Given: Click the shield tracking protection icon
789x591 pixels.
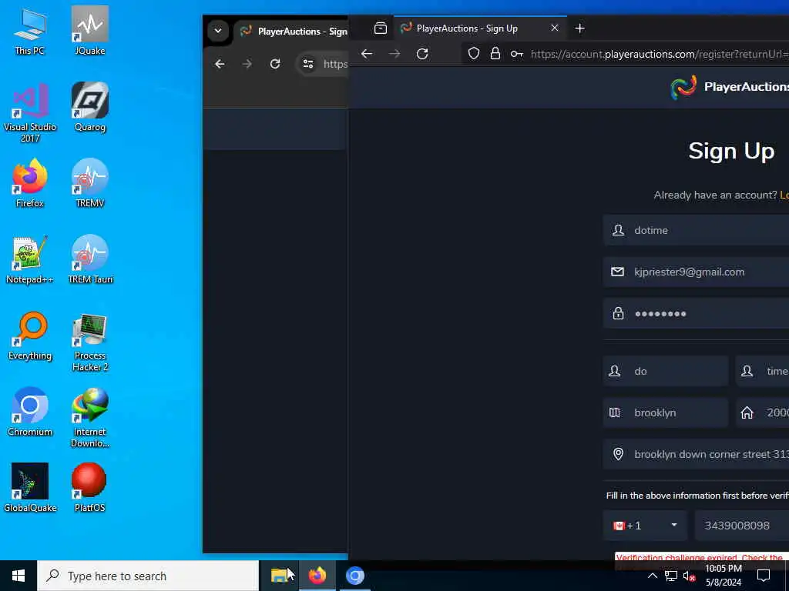Looking at the screenshot, I should click(474, 54).
